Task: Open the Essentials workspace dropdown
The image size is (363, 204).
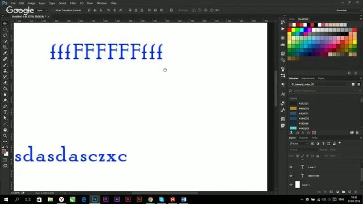Action: point(348,10)
